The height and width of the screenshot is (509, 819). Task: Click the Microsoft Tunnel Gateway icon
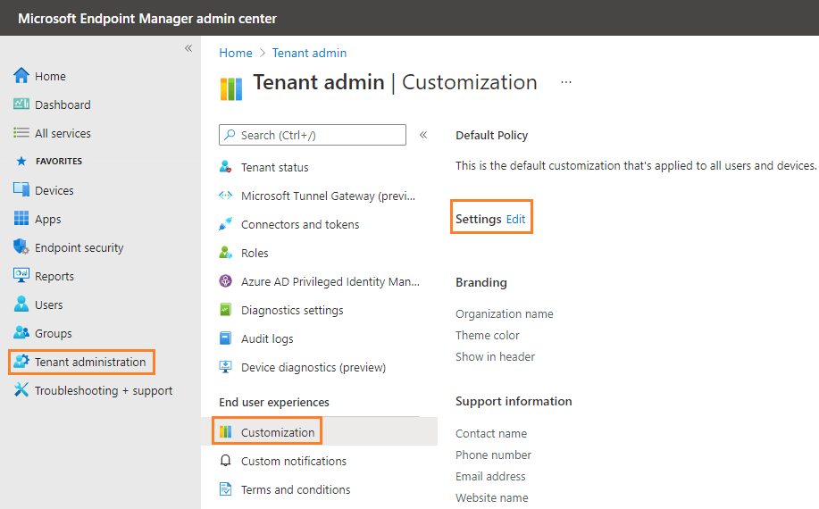pyautogui.click(x=225, y=196)
